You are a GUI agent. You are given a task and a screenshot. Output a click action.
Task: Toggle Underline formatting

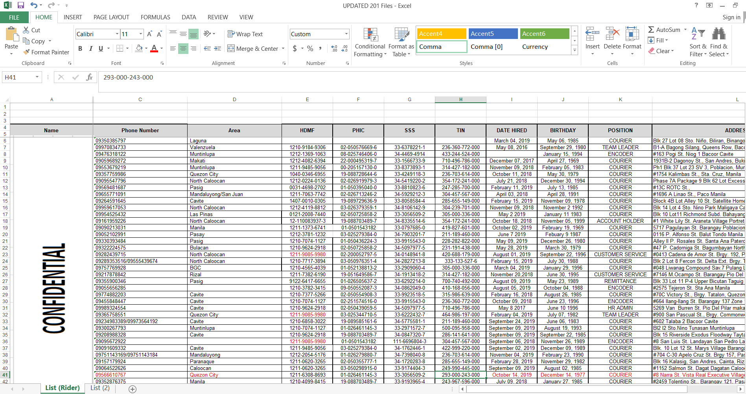(x=101, y=48)
